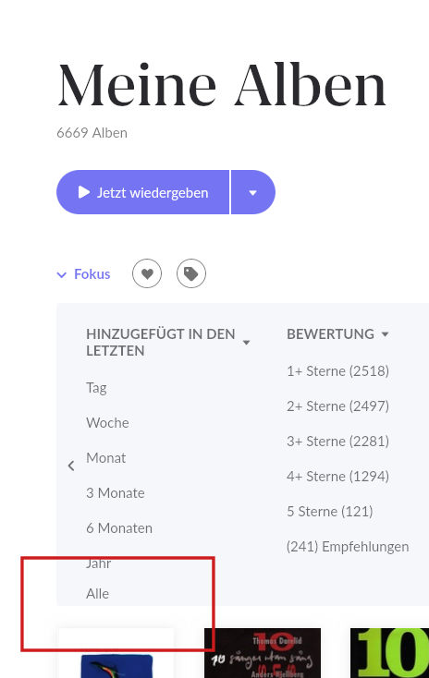Collapse the Fokus section chevron
Screen dimensions: 429x678
62,274
